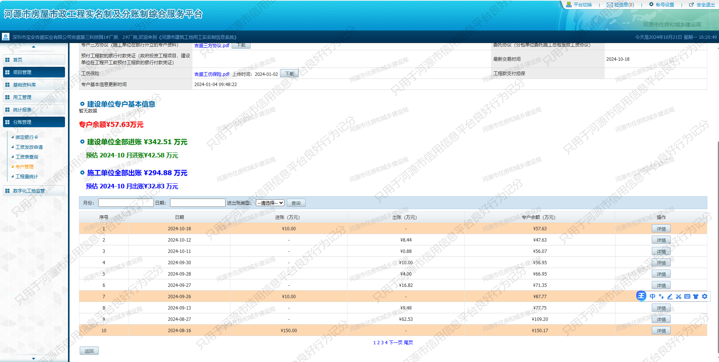Click the 首页 grid icon
This screenshot has height=362, width=719.
(7, 60)
